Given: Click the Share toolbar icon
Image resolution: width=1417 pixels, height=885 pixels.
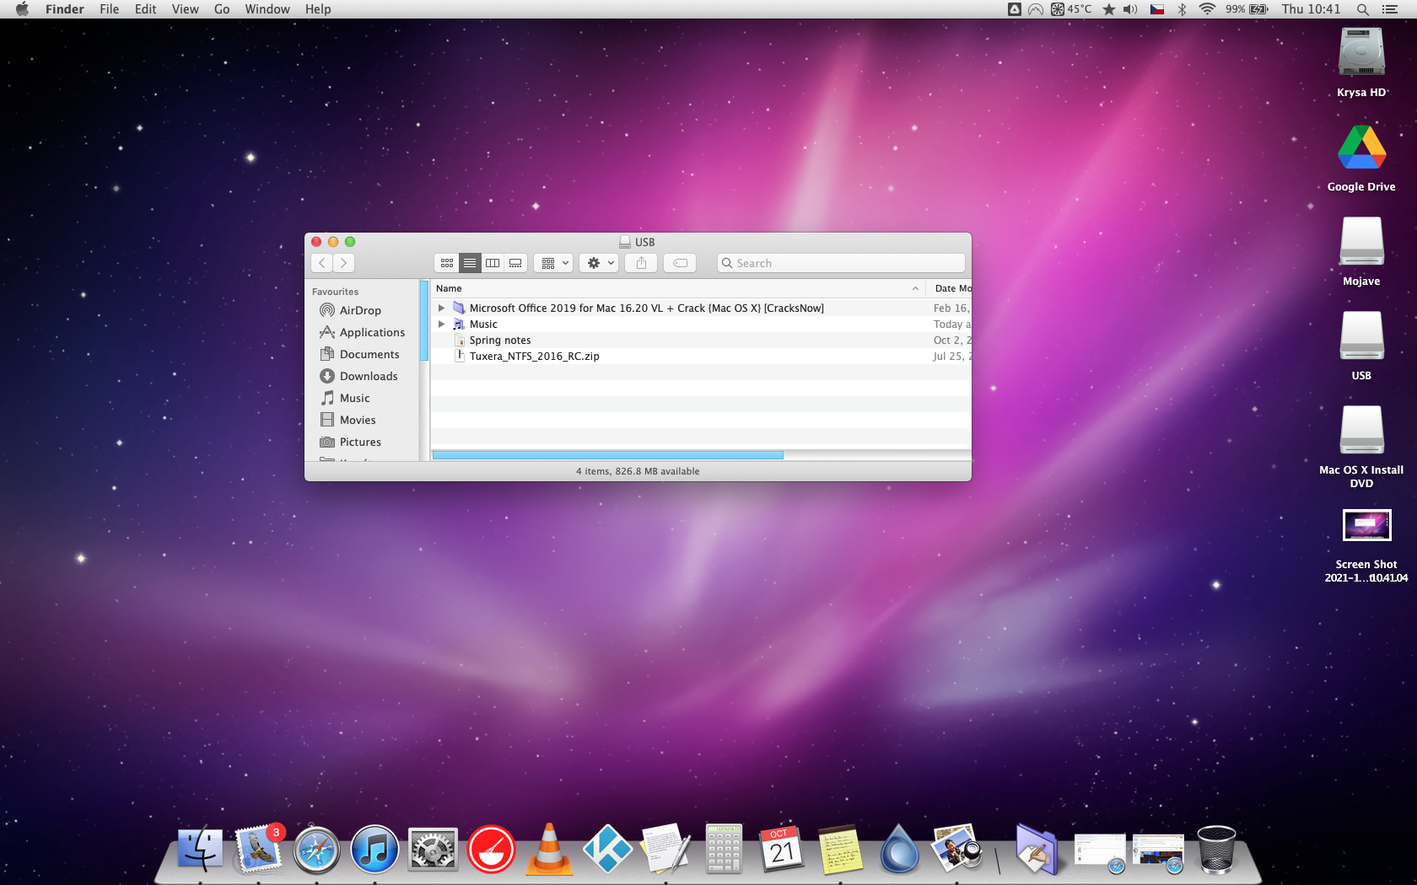Looking at the screenshot, I should point(641,263).
